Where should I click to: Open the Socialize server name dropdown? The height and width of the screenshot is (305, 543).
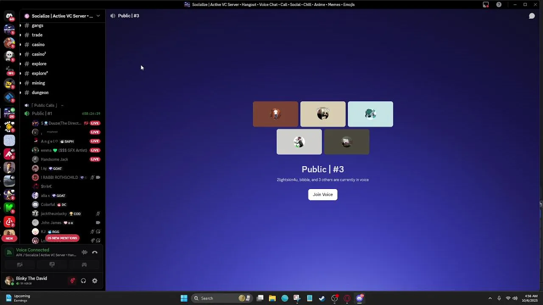[62, 16]
